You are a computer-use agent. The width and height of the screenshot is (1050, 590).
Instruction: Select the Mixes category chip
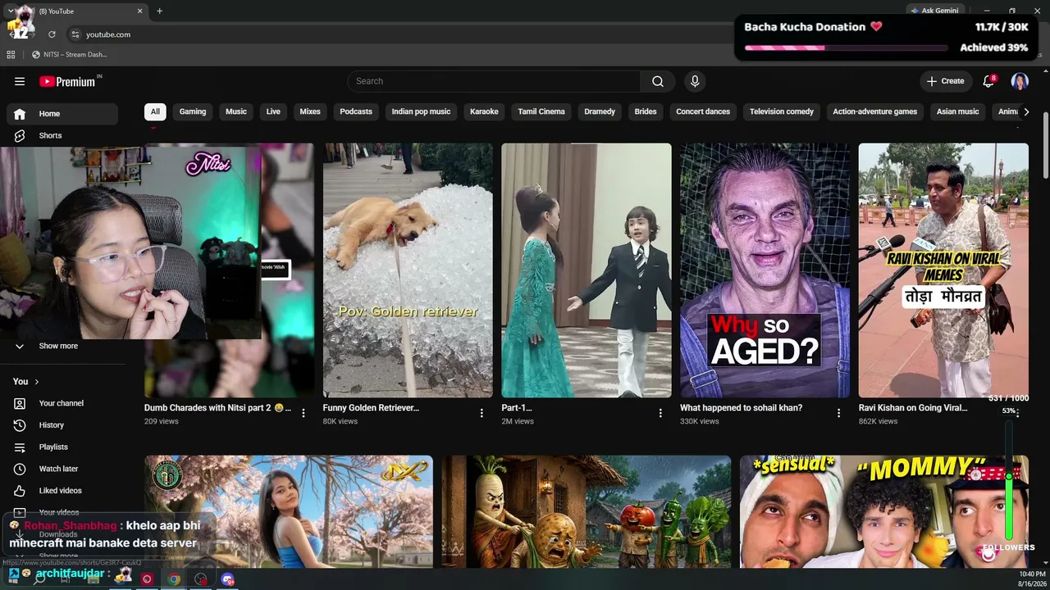click(x=310, y=111)
